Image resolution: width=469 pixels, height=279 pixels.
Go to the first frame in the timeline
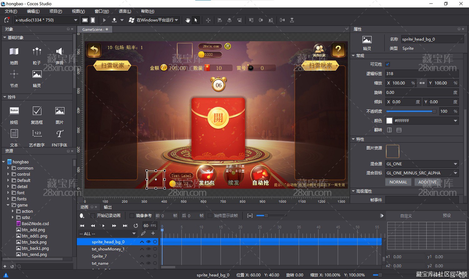[82, 226]
